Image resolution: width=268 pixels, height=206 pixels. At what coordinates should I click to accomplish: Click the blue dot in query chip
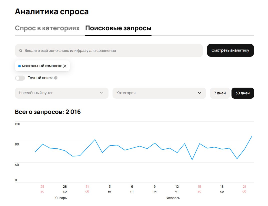pyautogui.click(x=19, y=66)
